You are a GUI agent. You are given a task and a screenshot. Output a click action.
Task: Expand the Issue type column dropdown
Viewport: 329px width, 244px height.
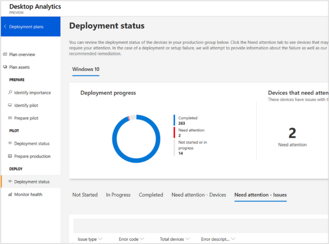(x=100, y=239)
